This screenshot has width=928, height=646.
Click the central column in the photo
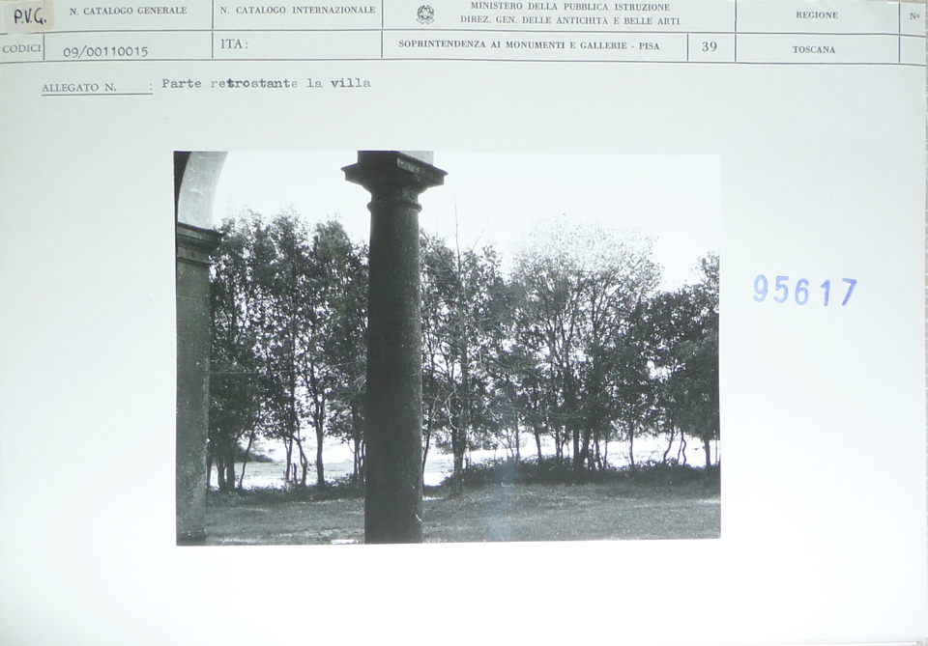(x=393, y=349)
